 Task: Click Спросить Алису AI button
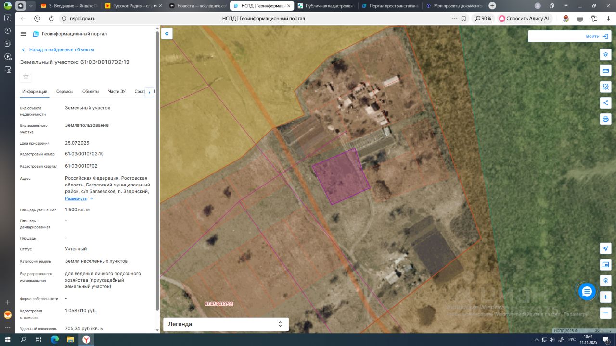(524, 18)
